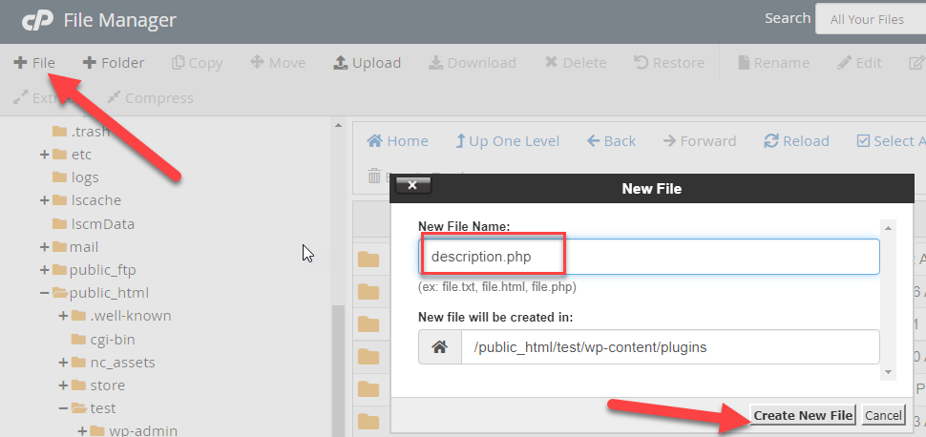The image size is (926, 437).
Task: Expand the nc_assets folder
Action: 63,363
